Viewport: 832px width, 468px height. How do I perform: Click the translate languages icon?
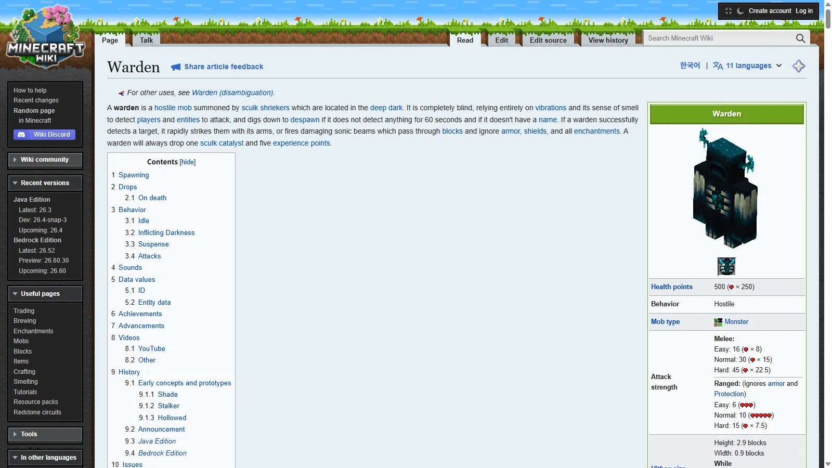[x=718, y=66]
